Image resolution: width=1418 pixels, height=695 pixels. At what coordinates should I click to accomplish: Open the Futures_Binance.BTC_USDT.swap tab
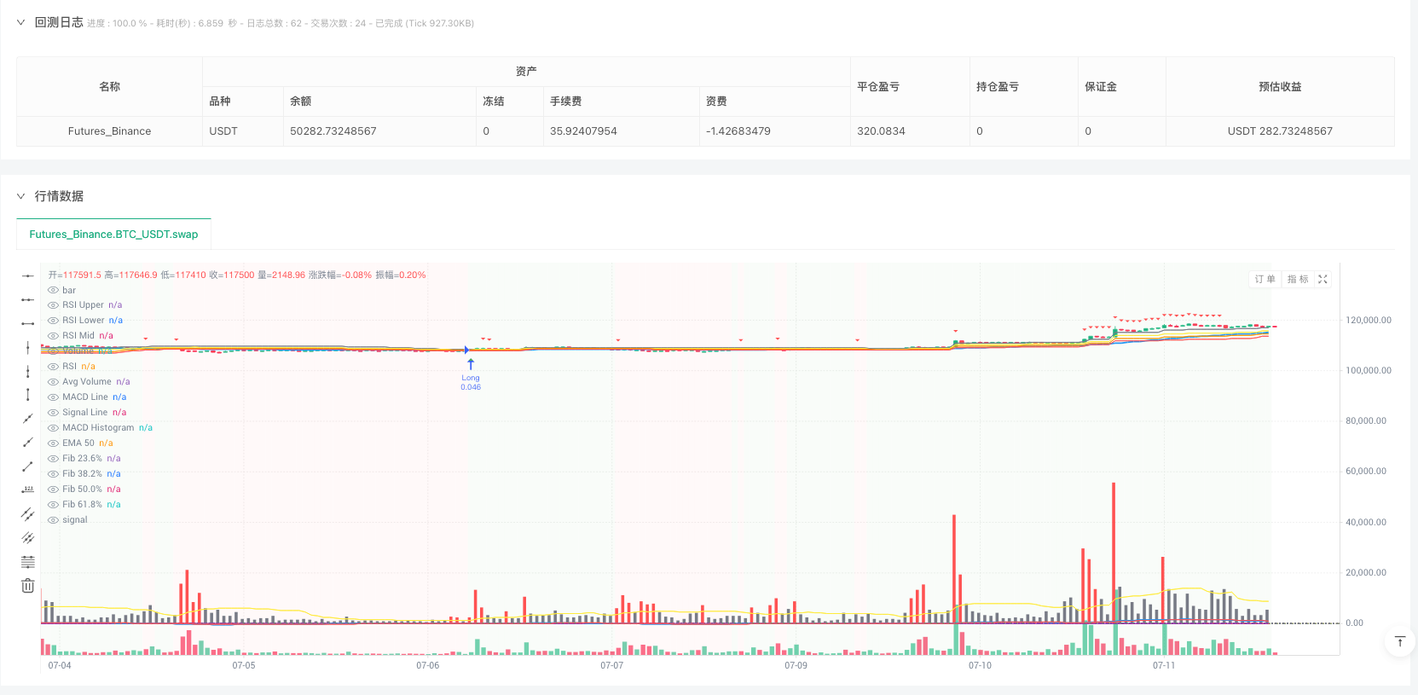[x=113, y=235]
